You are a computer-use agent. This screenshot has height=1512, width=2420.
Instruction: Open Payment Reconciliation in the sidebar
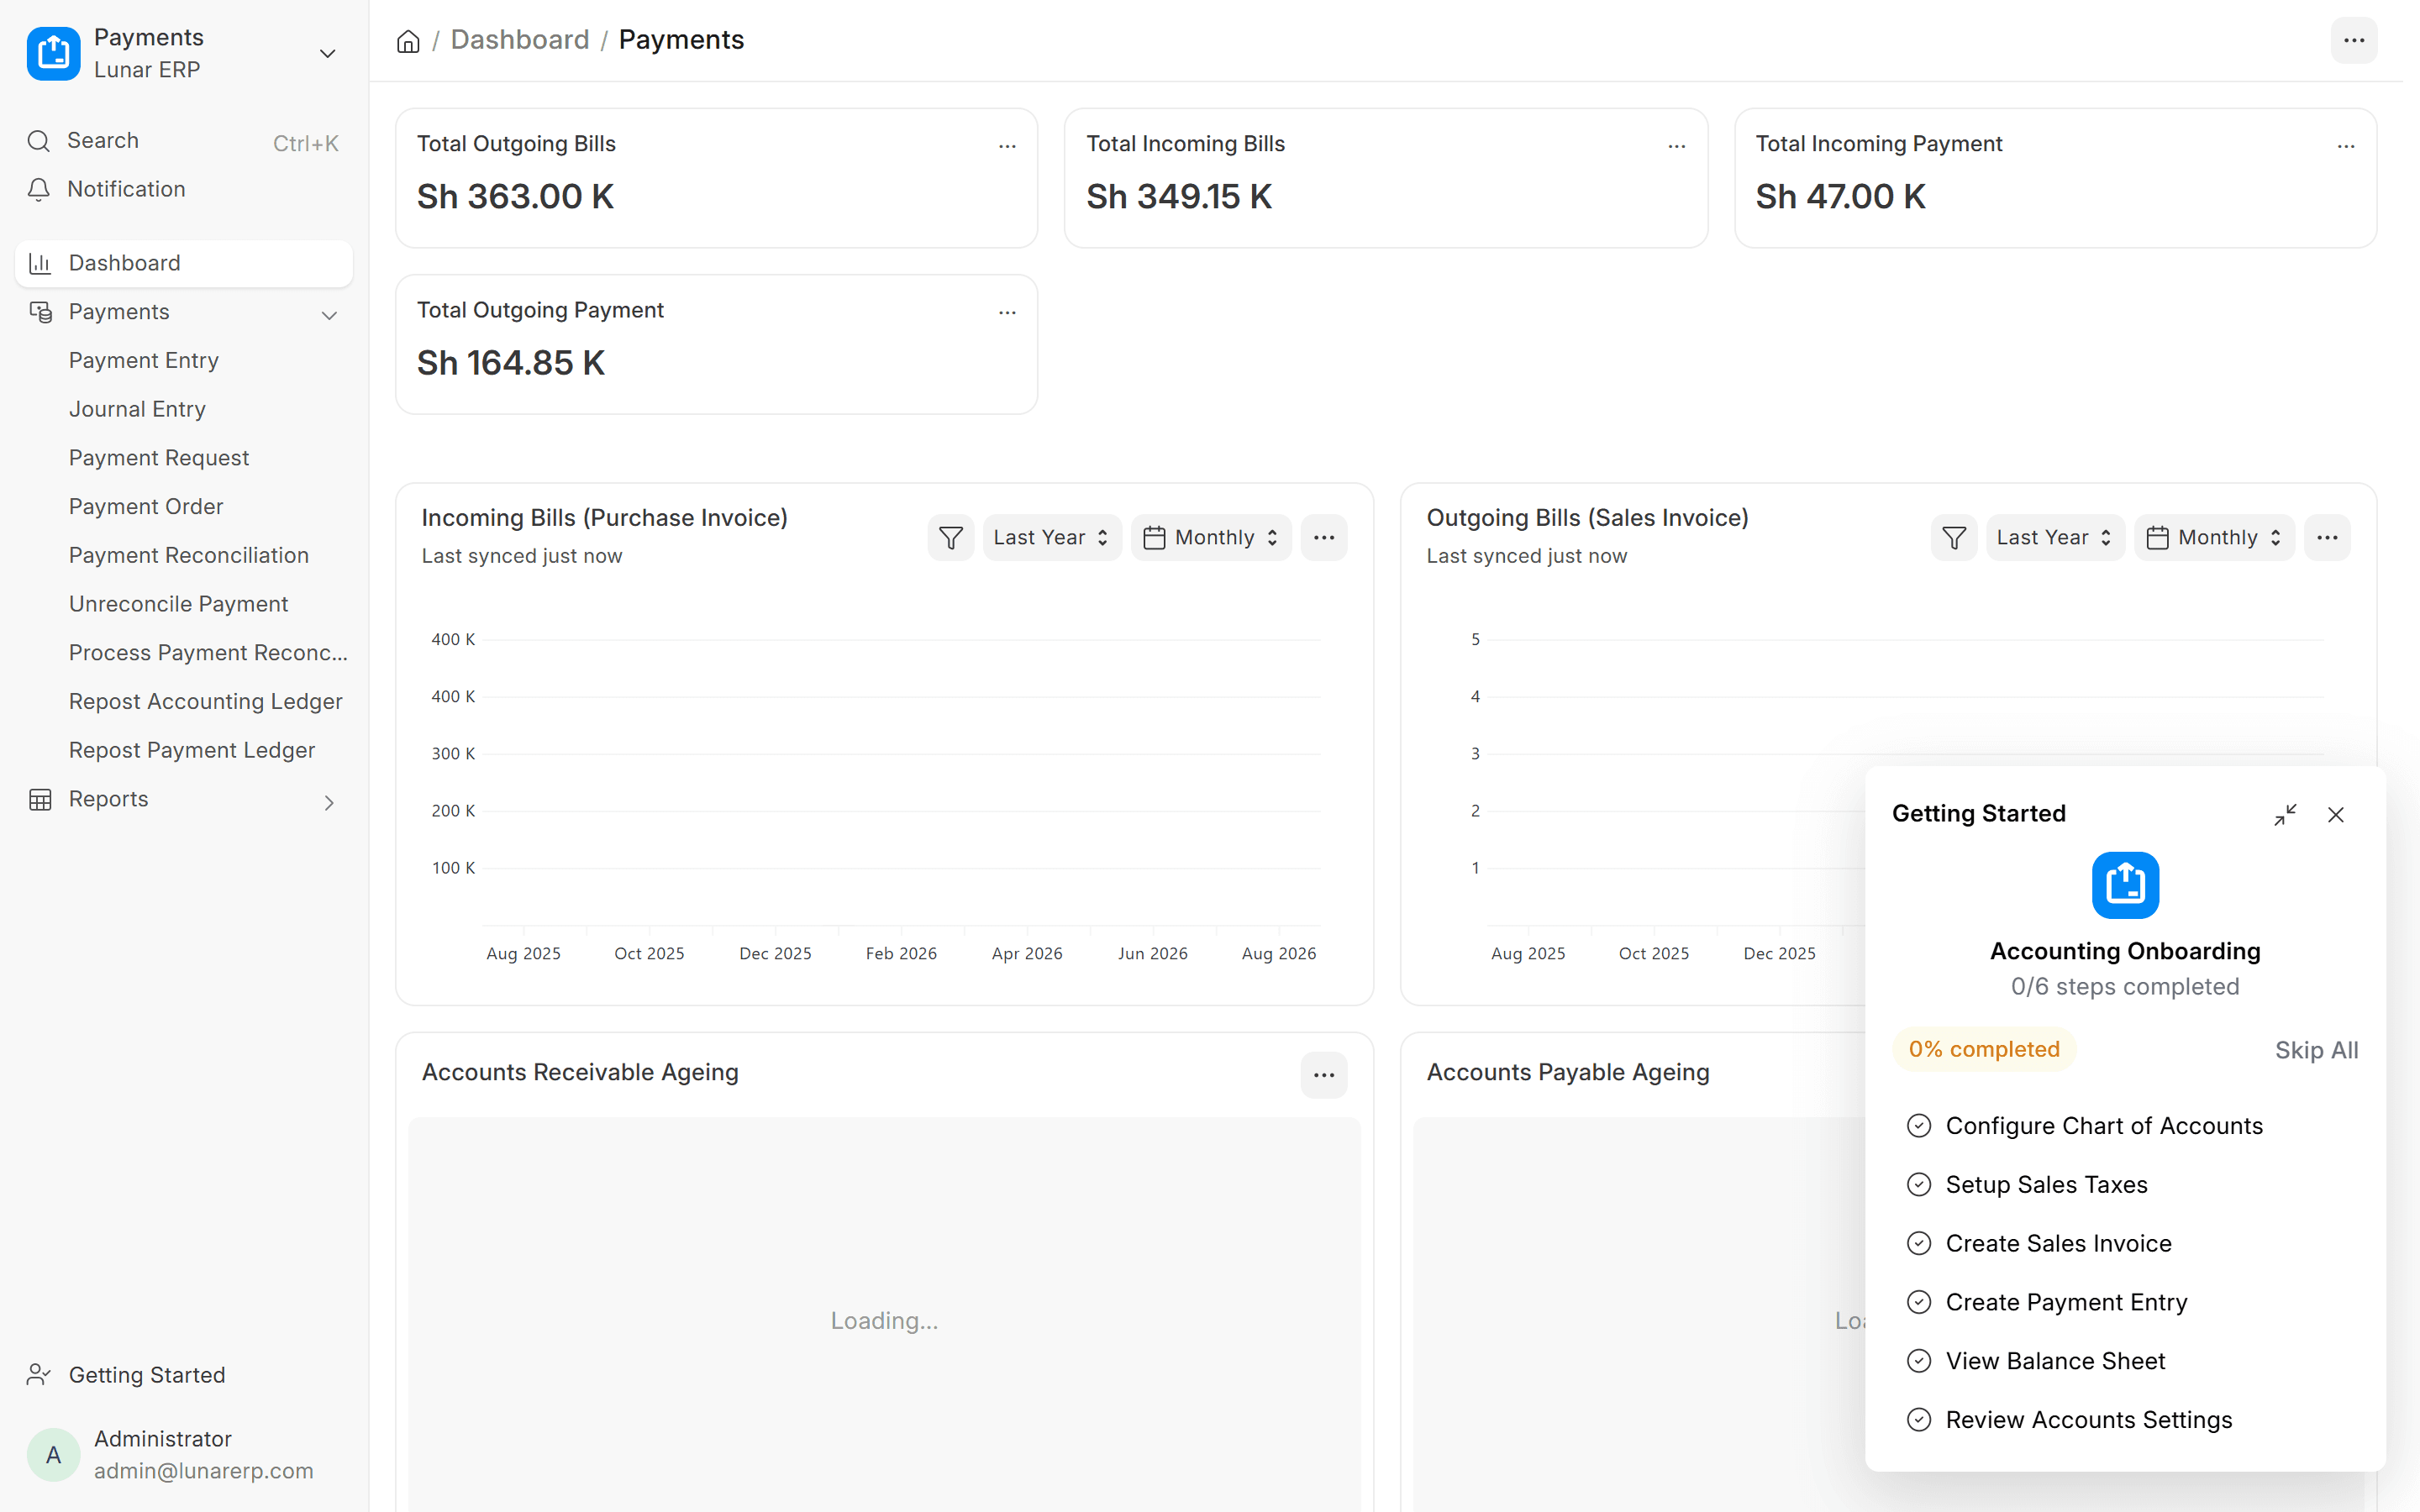click(x=189, y=556)
